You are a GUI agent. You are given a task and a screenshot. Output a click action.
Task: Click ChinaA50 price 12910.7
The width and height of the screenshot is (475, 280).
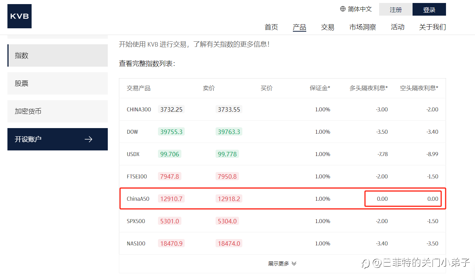[x=171, y=199]
